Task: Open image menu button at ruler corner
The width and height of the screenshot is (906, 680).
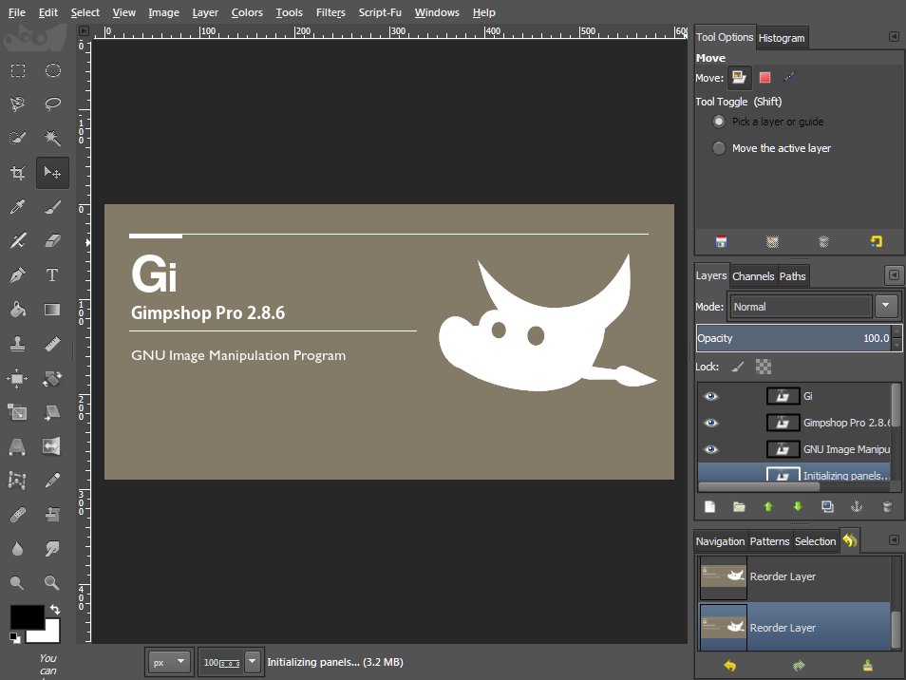Action: pos(84,30)
